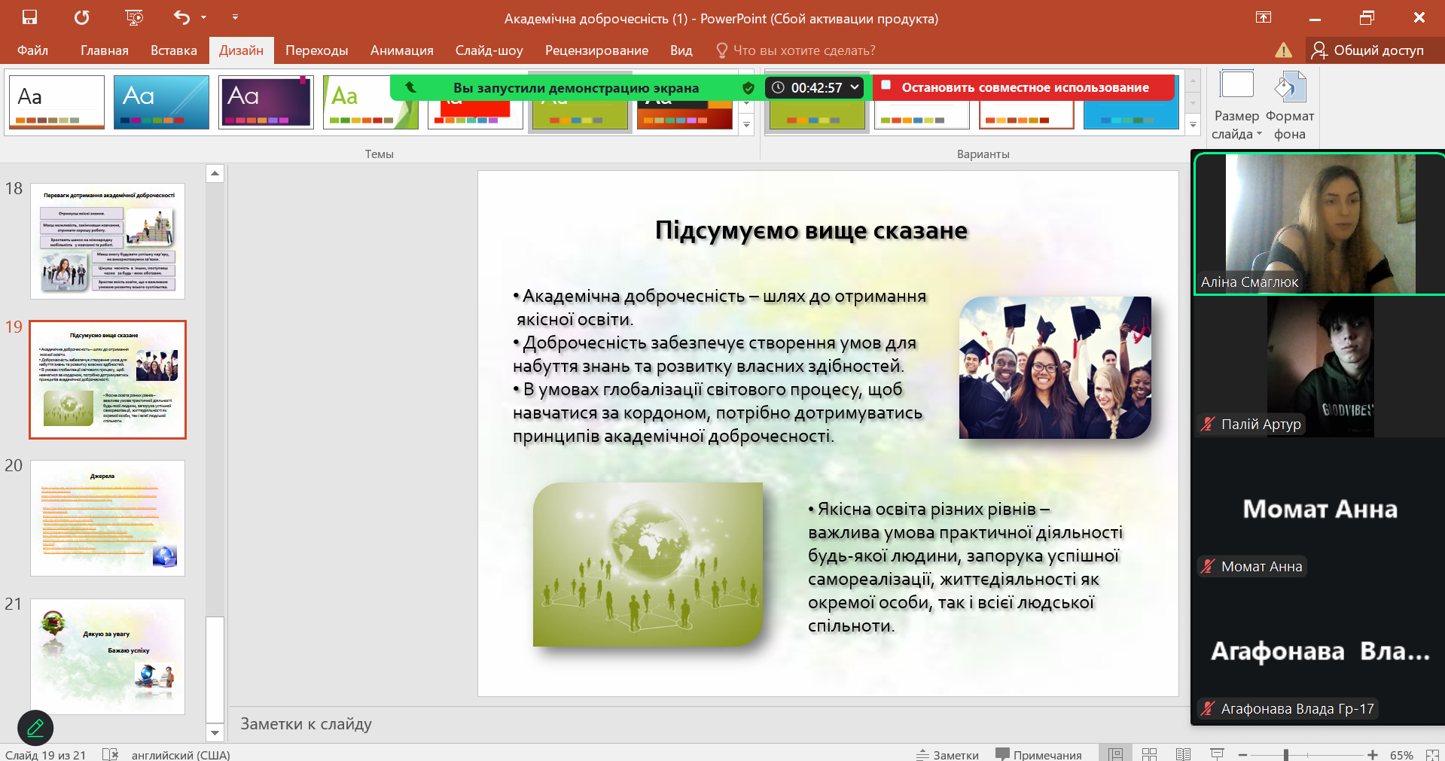Toggle the Notes pane in status bar
1445x761 pixels.
pyautogui.click(x=947, y=754)
